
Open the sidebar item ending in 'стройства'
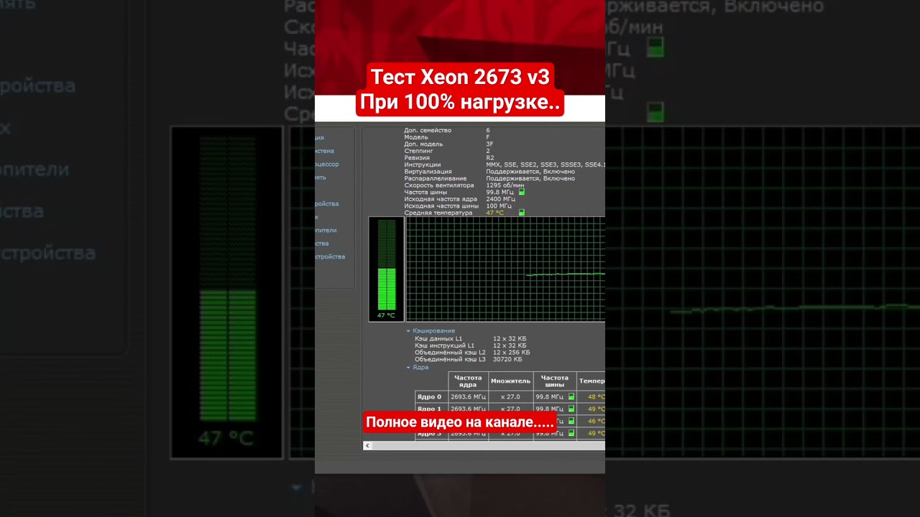coord(330,256)
